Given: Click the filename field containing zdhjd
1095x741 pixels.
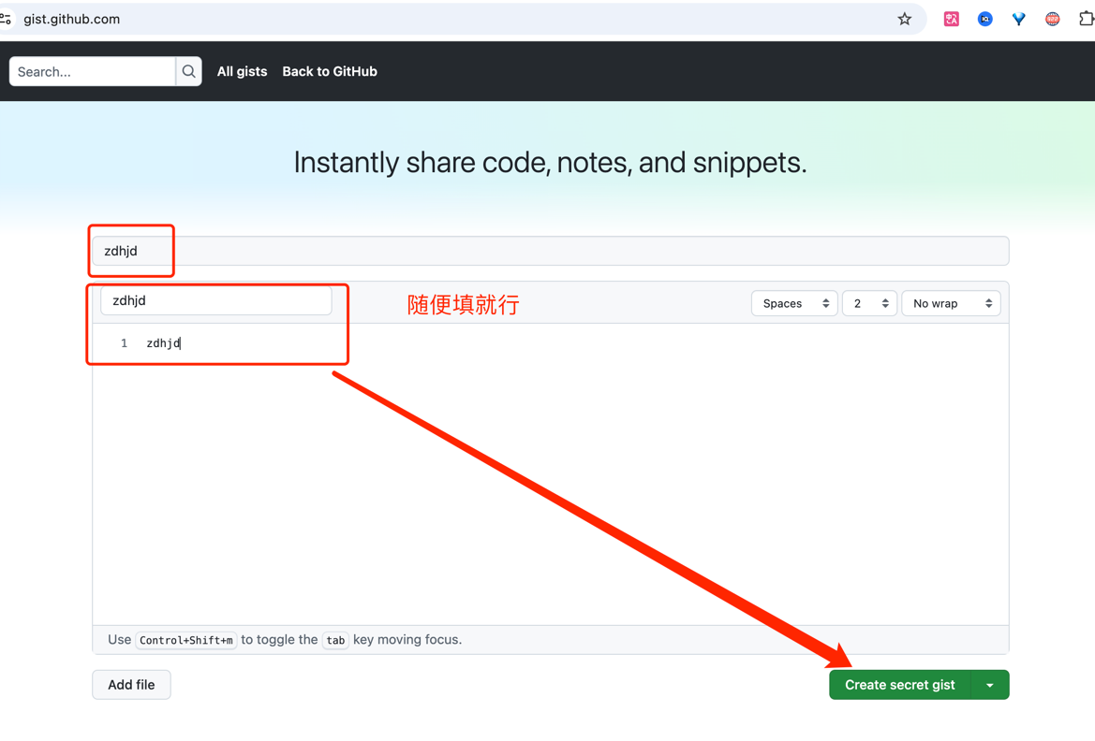Looking at the screenshot, I should coord(215,300).
